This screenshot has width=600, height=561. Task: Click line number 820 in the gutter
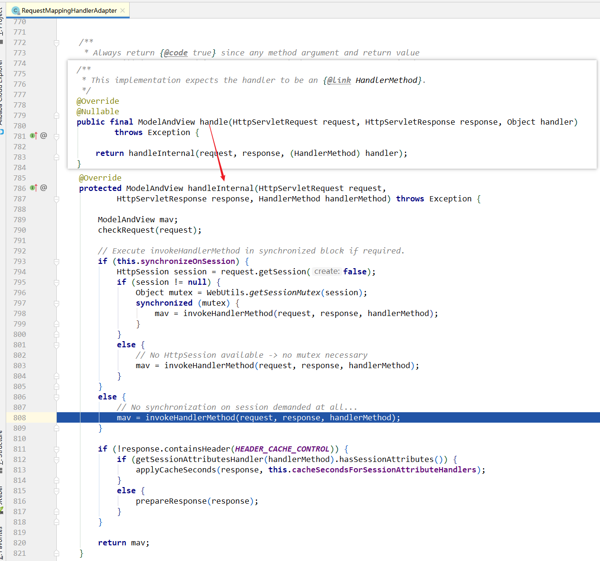click(20, 543)
